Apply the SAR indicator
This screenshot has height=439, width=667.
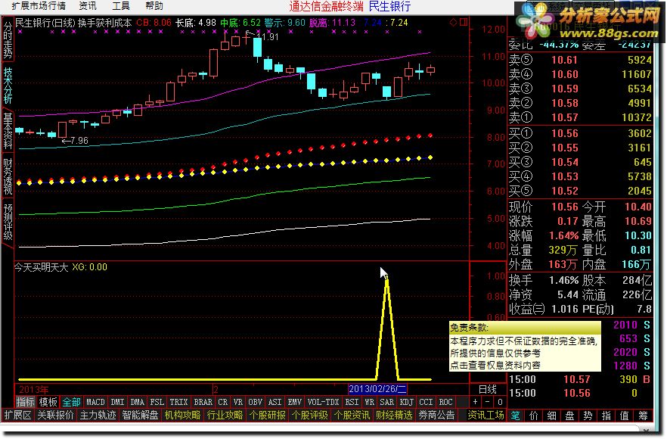(x=386, y=402)
